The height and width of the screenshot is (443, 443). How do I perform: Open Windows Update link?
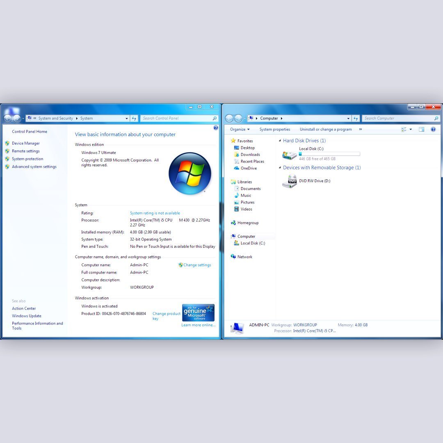pyautogui.click(x=27, y=316)
